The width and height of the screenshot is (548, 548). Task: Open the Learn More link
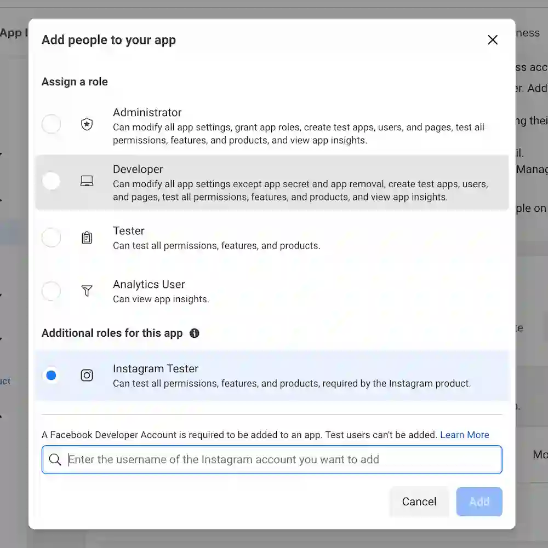464,435
